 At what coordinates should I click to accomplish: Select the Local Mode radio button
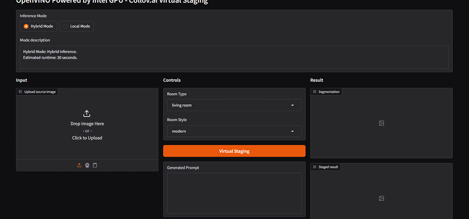point(65,26)
